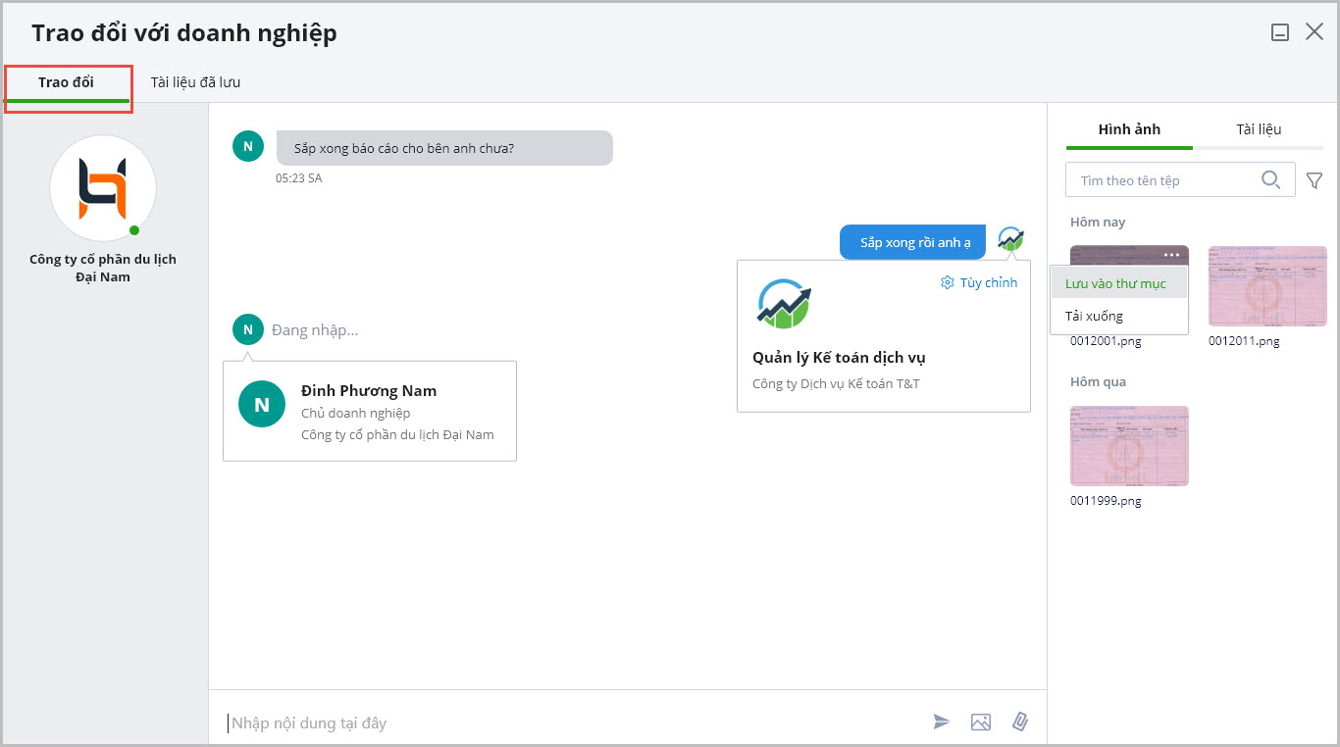Switch to the Hình ảnh tab

click(1129, 129)
